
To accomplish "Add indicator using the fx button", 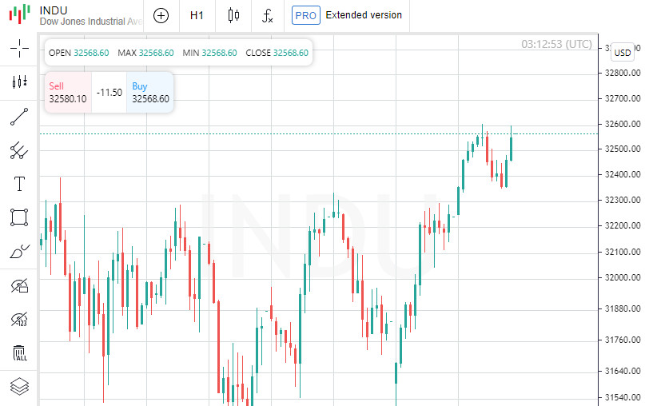I will click(268, 15).
